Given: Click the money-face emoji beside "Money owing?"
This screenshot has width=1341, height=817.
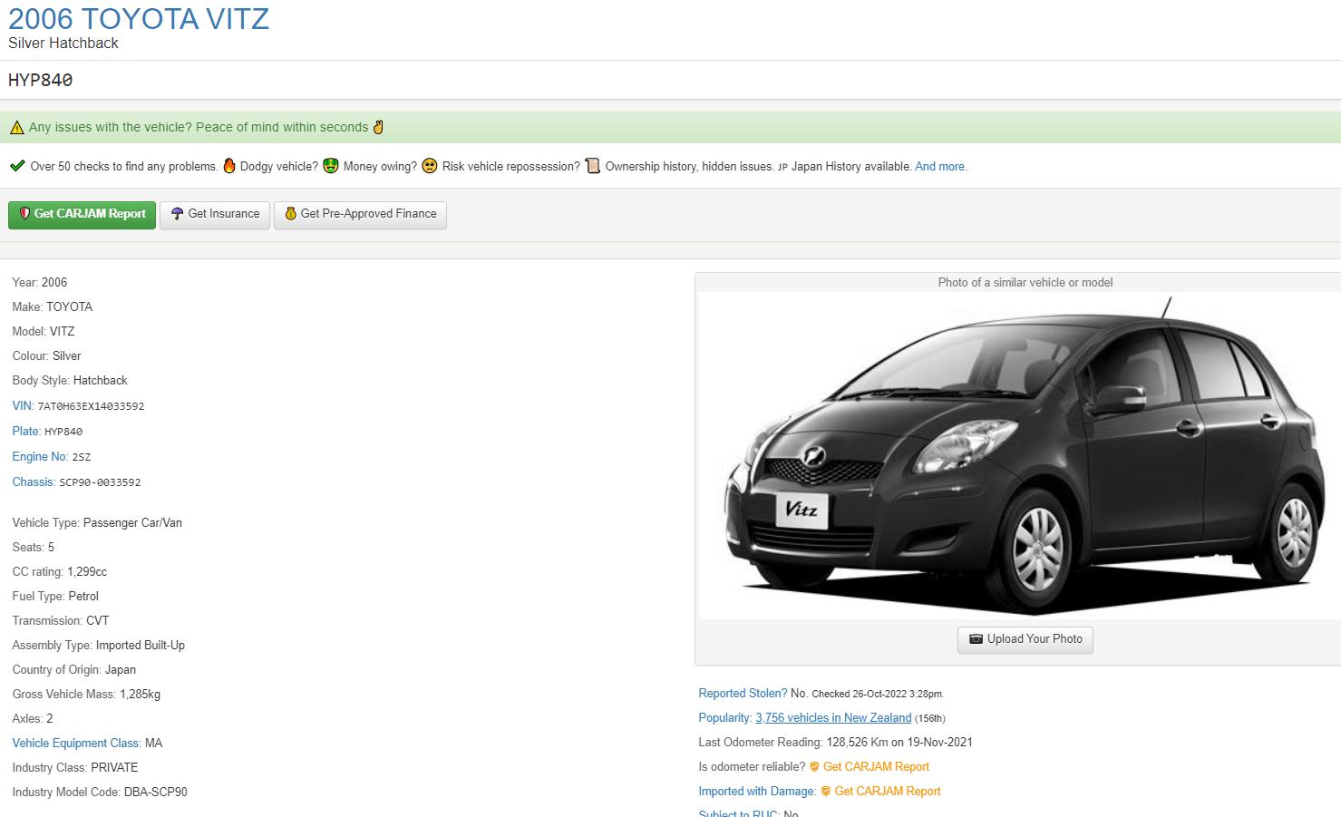Looking at the screenshot, I should click(x=331, y=166).
